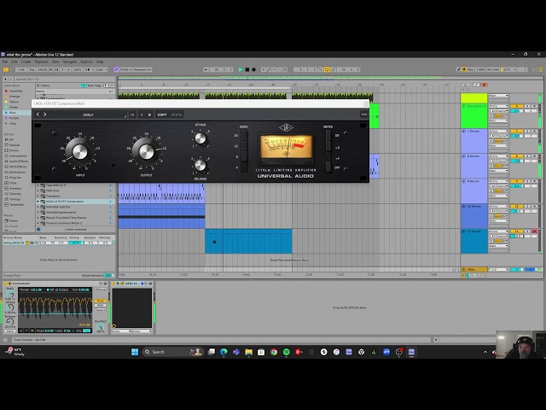
Task: Open the default preset dropdown in plugin
Action: click(89, 114)
